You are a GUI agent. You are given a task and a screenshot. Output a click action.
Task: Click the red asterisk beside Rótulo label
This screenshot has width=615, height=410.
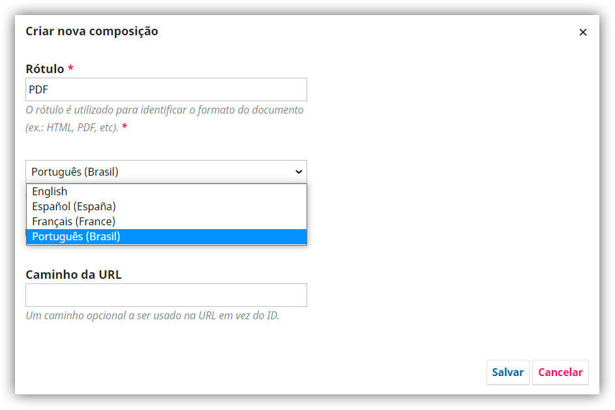point(70,68)
